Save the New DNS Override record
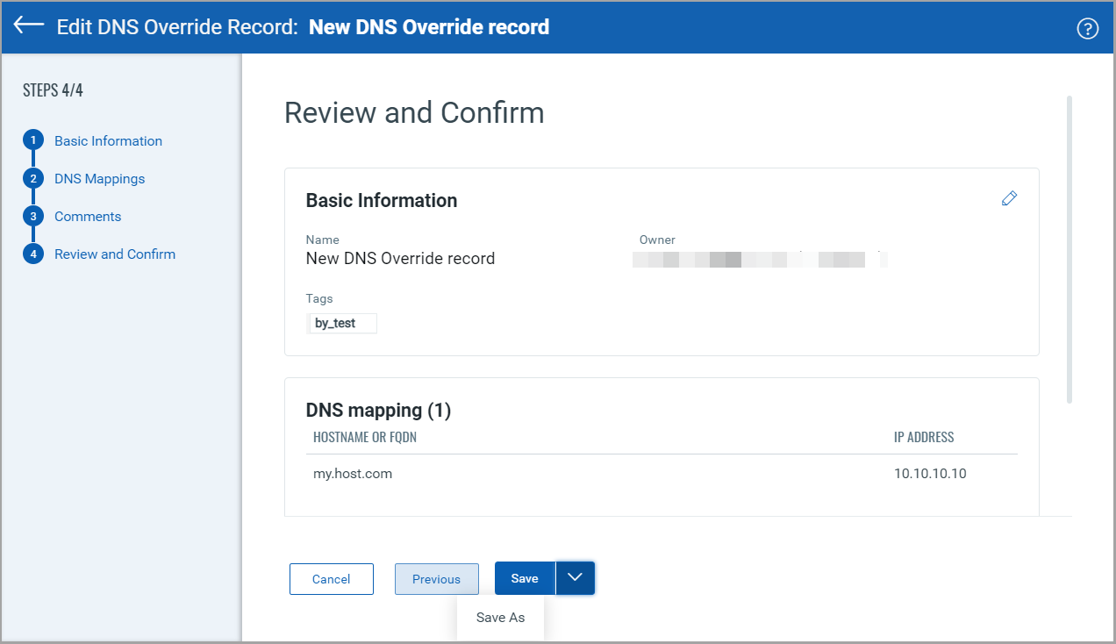1116x644 pixels. tap(524, 578)
